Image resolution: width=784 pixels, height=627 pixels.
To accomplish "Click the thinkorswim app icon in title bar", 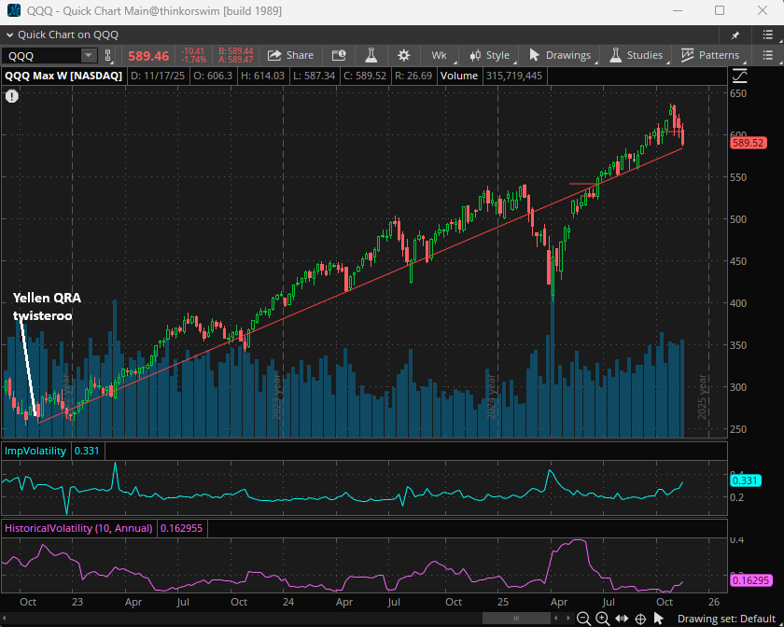I will click(x=14, y=10).
